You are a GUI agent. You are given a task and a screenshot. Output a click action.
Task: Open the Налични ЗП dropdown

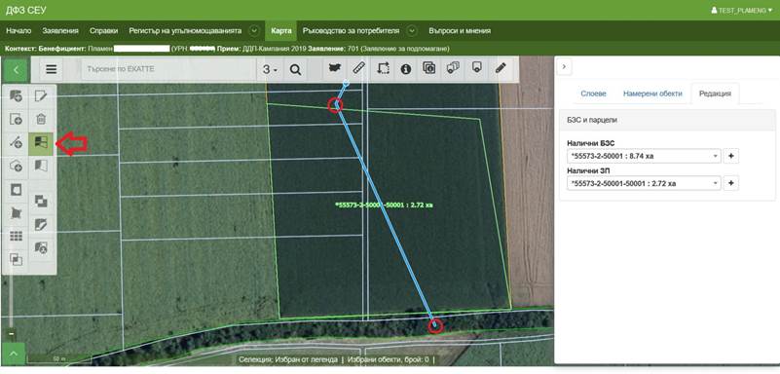[645, 183]
